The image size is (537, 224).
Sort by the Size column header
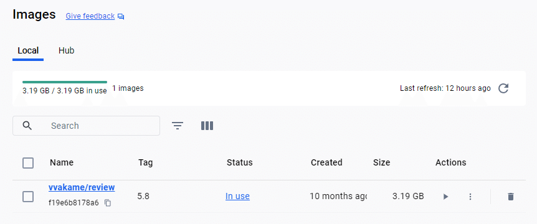pos(381,162)
